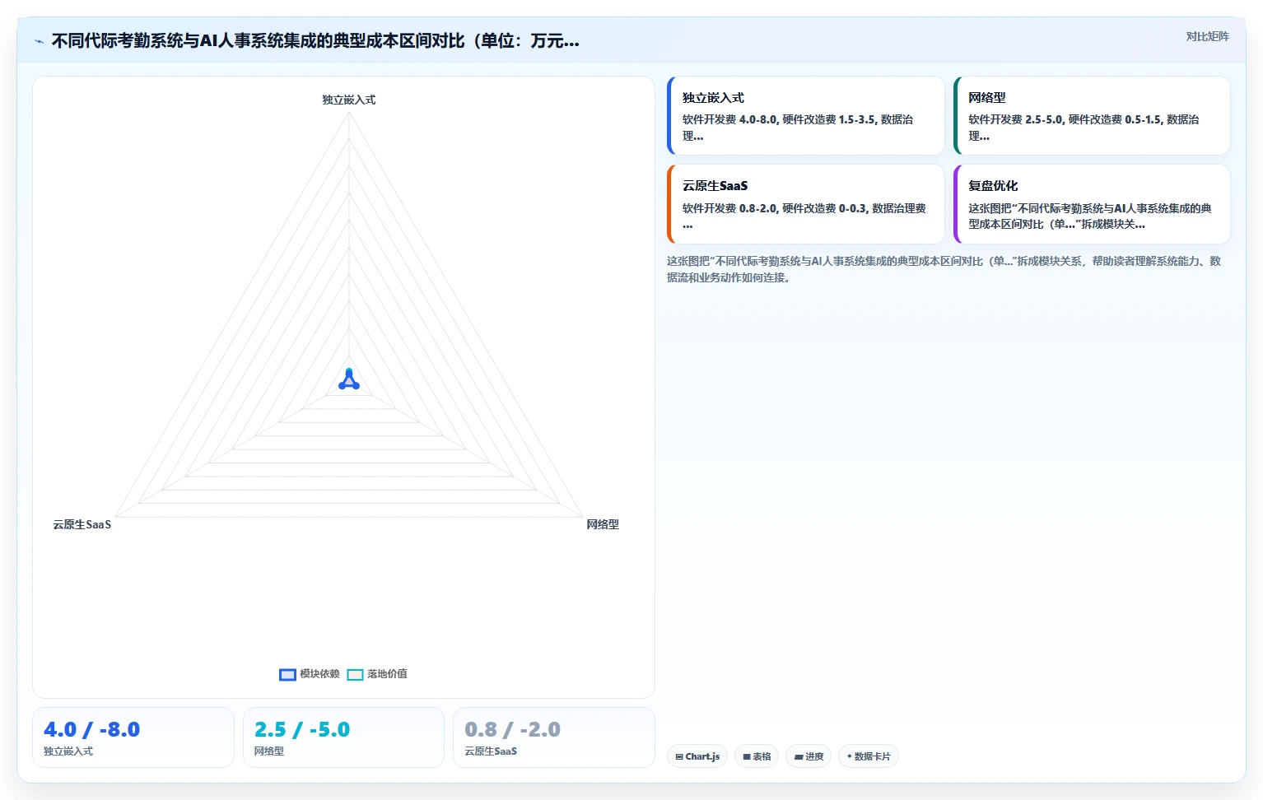1263x800 pixels.
Task: Click the 对比矩阵 label in the header
Action: tap(1207, 36)
